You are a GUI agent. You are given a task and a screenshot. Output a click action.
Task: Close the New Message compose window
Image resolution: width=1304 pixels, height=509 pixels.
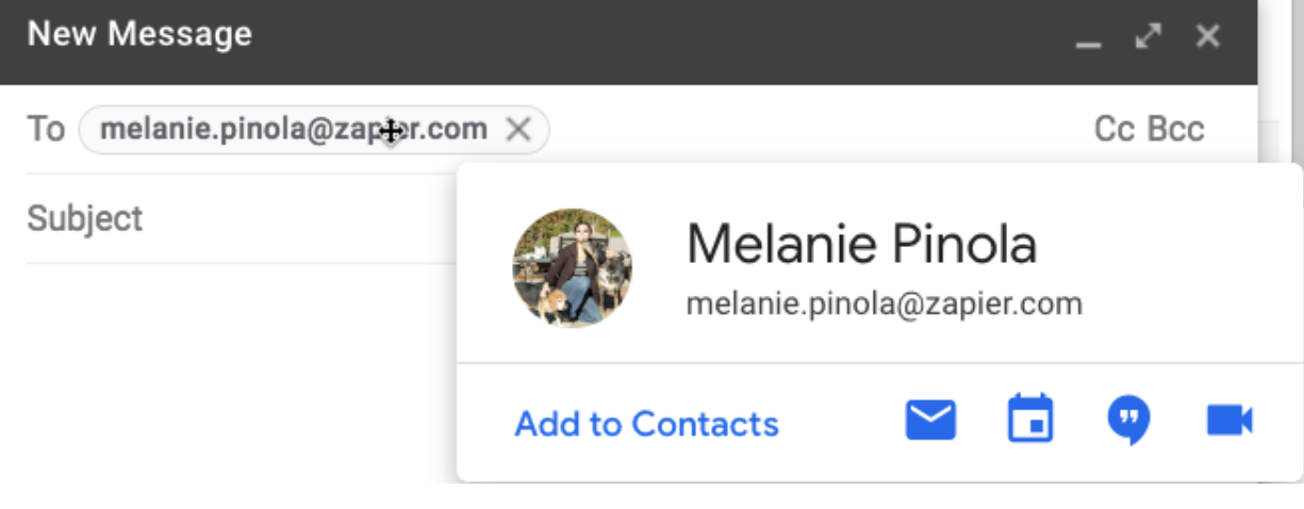pyautogui.click(x=1207, y=37)
